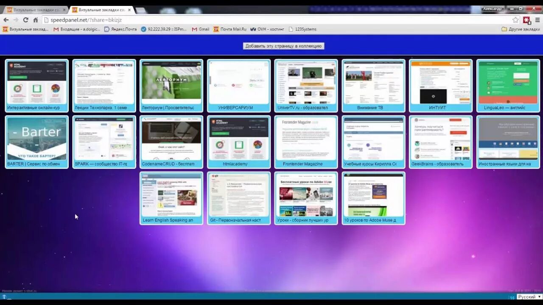The width and height of the screenshot is (543, 305).
Task: Open the red extension icon in toolbar
Action: (x=527, y=20)
